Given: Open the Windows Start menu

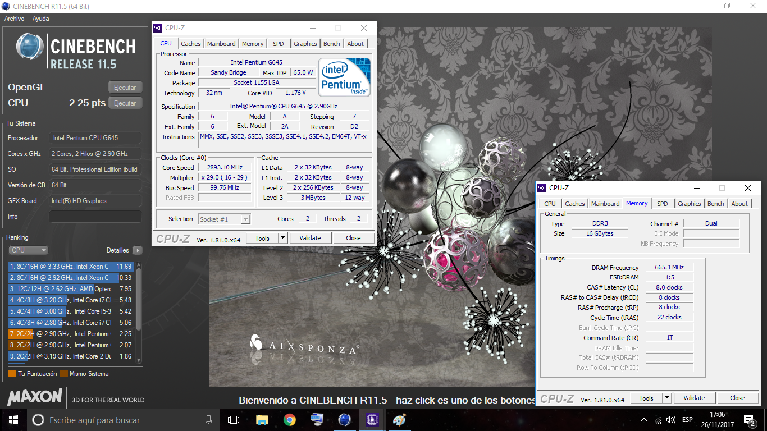Looking at the screenshot, I should (13, 420).
